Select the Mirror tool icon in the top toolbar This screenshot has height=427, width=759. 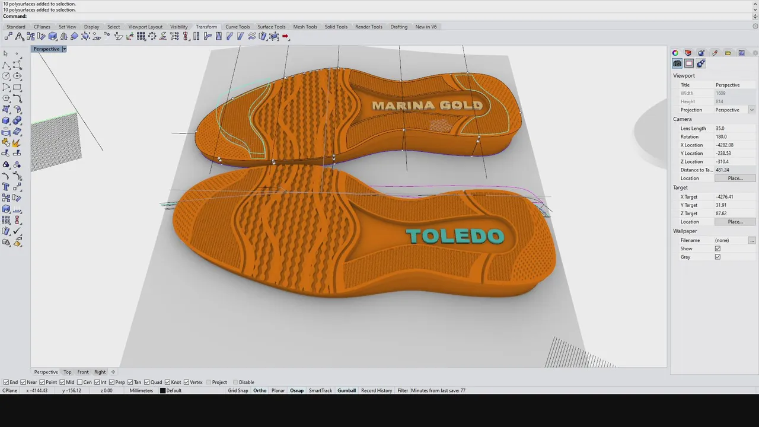[63, 37]
